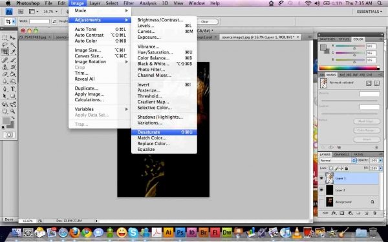Toggle Quick Mask mode
The height and width of the screenshot is (242, 388).
[x=9, y=135]
